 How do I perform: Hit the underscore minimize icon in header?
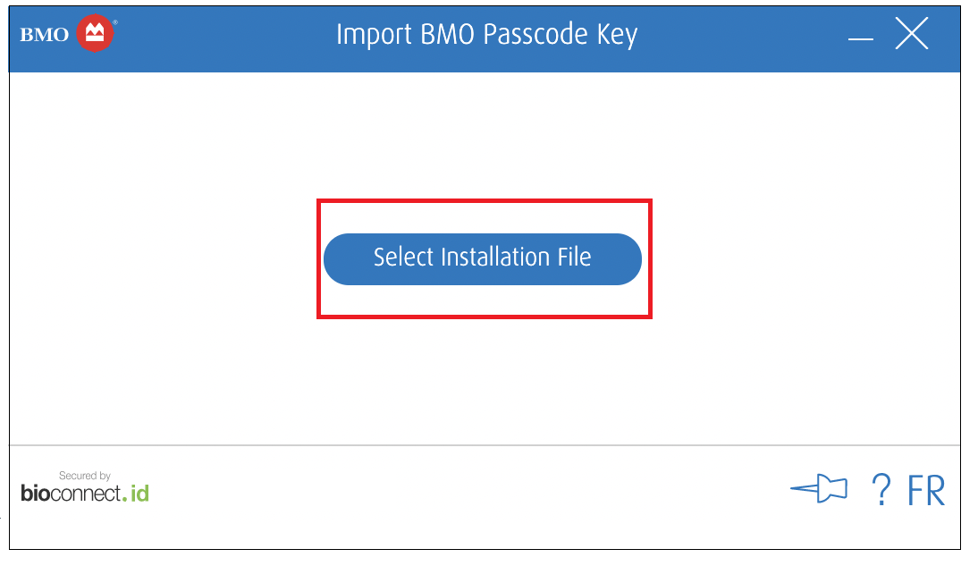(860, 39)
